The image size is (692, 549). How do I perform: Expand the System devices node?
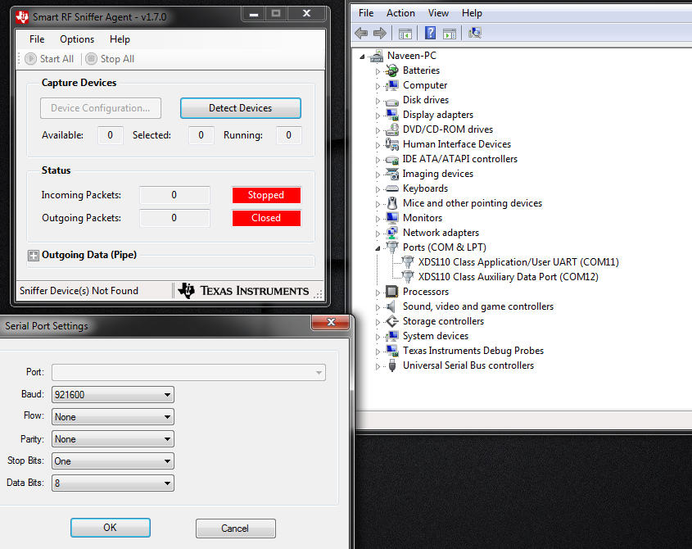[x=378, y=337]
